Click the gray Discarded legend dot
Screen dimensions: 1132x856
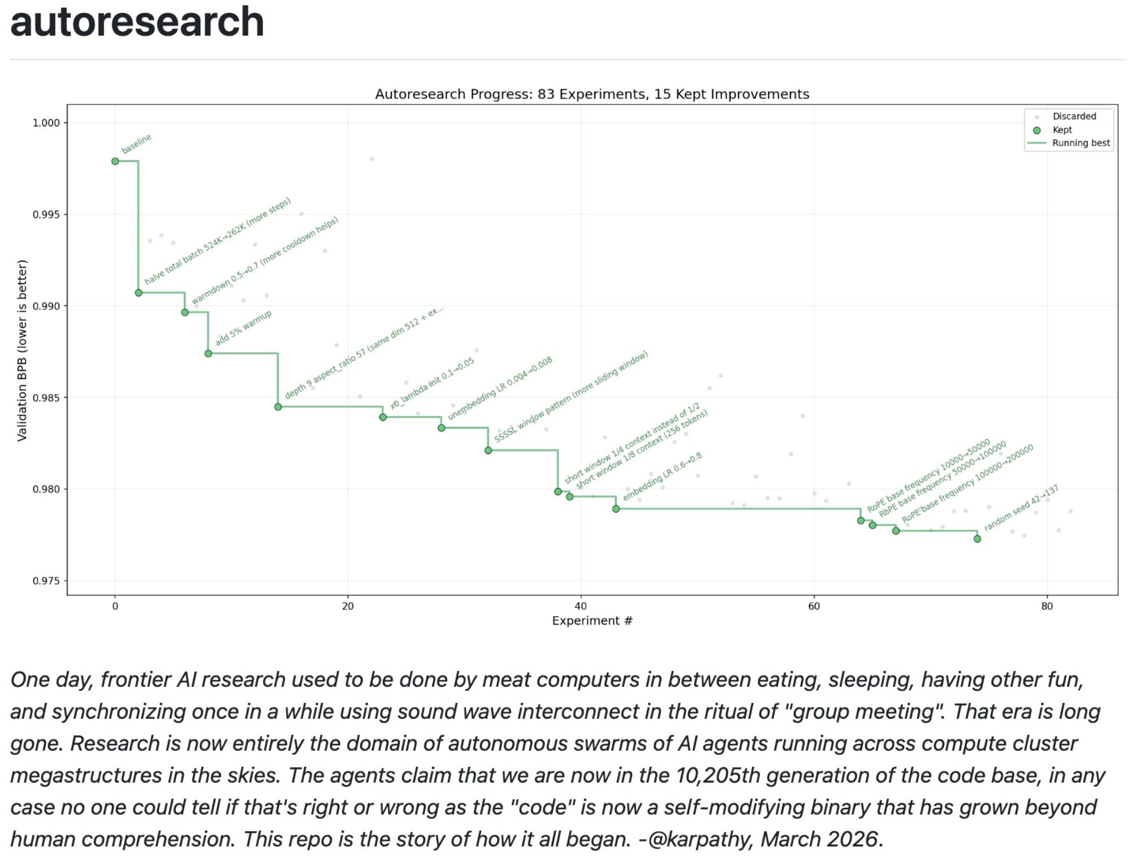point(1036,117)
